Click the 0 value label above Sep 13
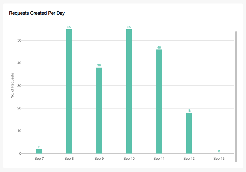Viewport: 246px width, 172px height. pyautogui.click(x=219, y=151)
